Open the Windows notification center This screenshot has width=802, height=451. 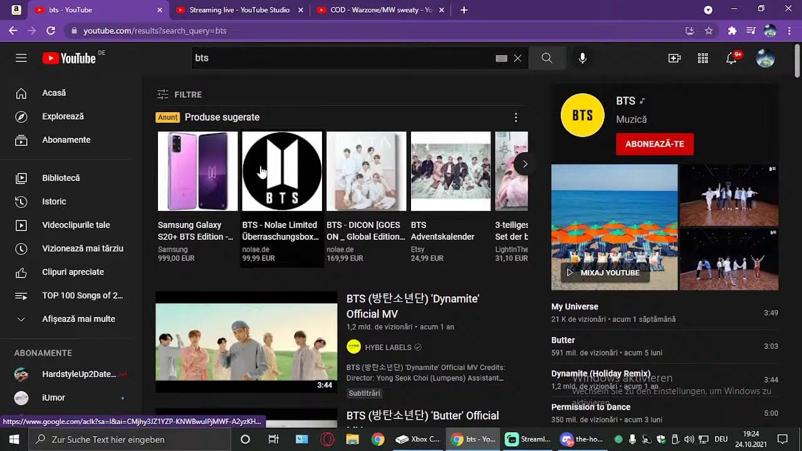click(782, 439)
